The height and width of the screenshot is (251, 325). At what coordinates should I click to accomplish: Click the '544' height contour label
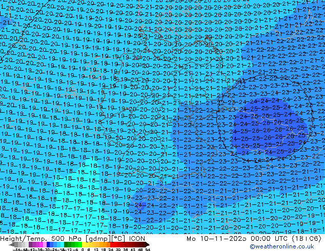241,82
